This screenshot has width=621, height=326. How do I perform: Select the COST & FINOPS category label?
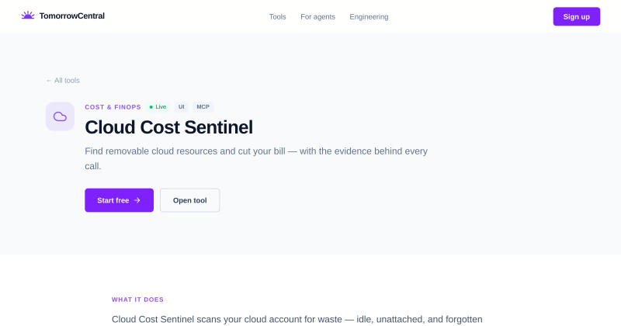(113, 107)
